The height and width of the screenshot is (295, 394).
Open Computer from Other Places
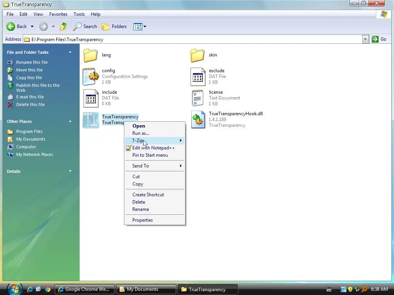tap(26, 147)
